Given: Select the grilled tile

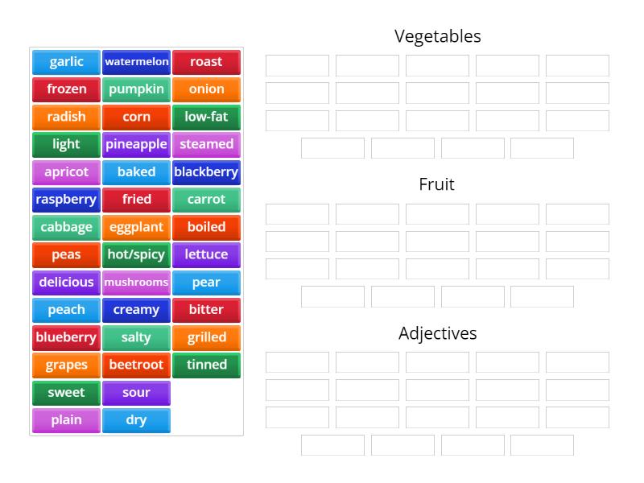Looking at the screenshot, I should tap(207, 337).
